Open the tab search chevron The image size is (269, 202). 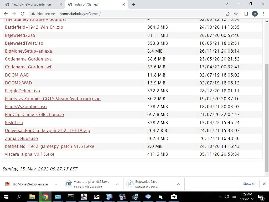[x=227, y=4]
